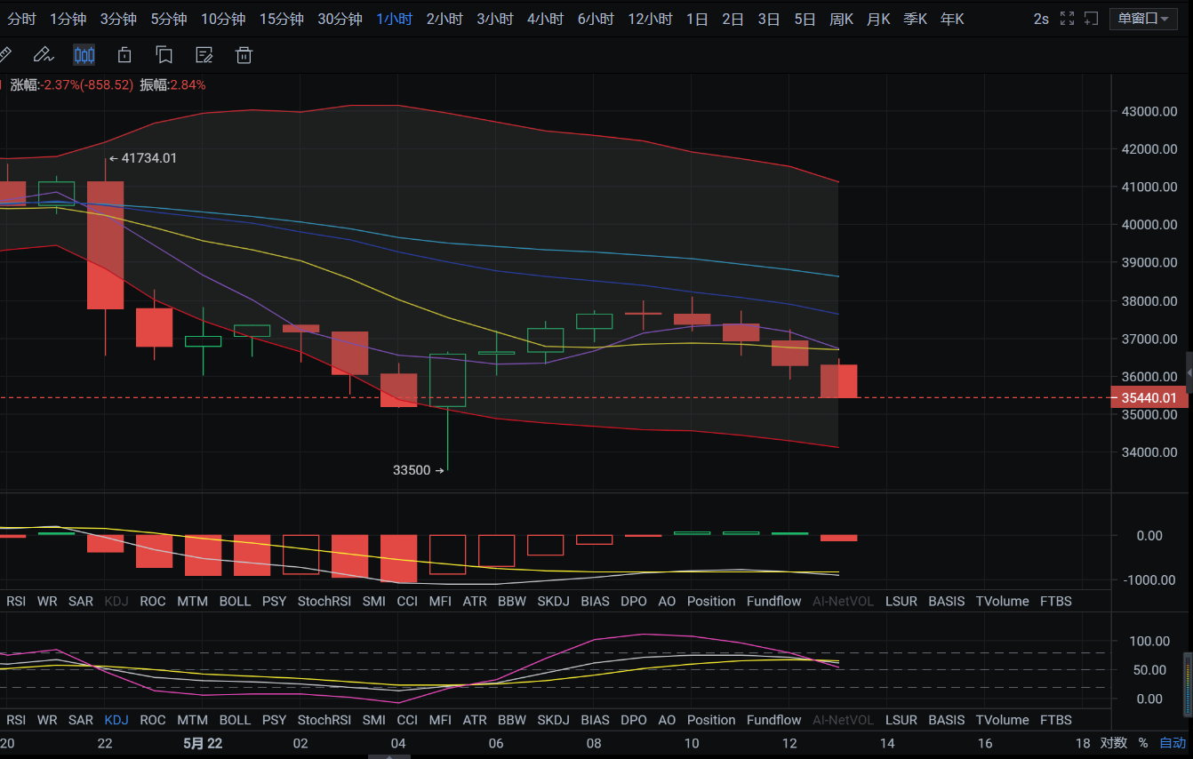This screenshot has height=759, width=1193.
Task: Click the 振幅 2.84% amplitude readout
Action: (172, 85)
